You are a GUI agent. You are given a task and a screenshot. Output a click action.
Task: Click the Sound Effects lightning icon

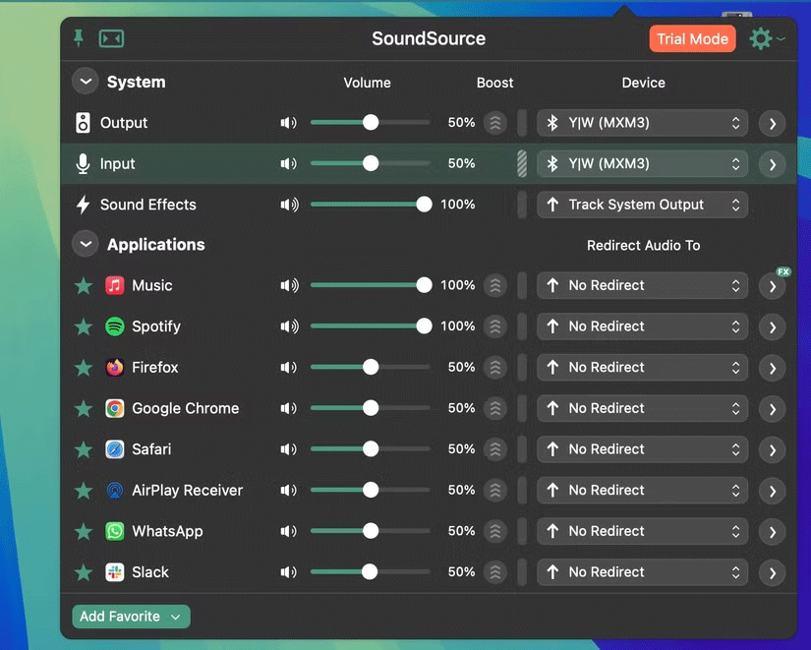pos(82,204)
